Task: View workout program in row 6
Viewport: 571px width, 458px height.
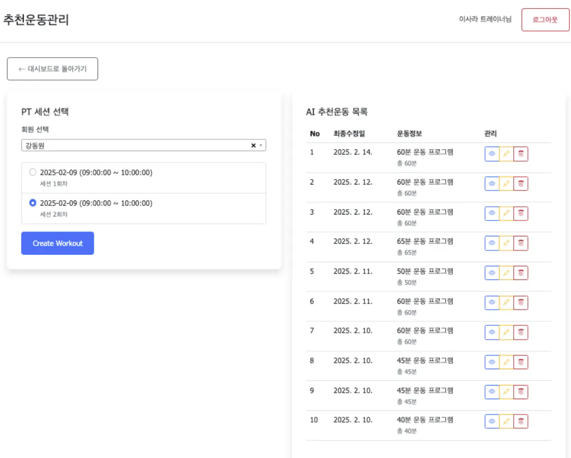Action: (491, 303)
